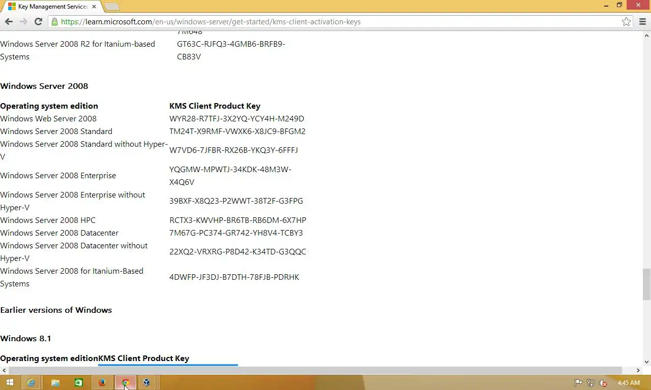This screenshot has width=651, height=390.
Task: Click the Windows Server 2008 Standard label
Action: click(56, 131)
